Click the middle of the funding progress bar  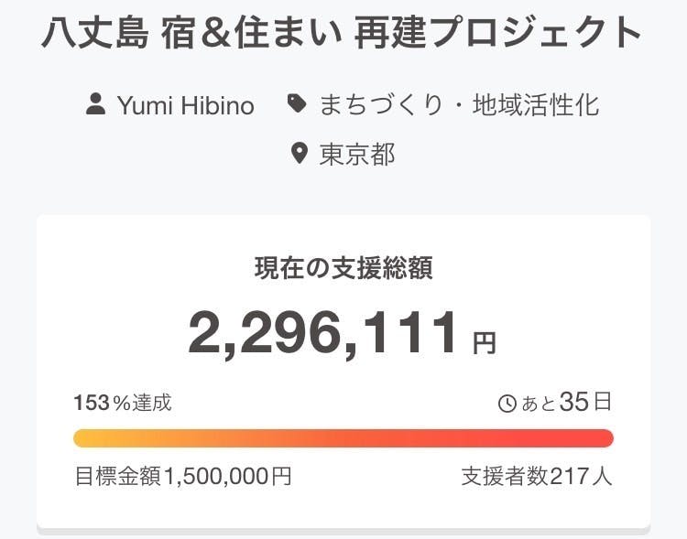pos(343,438)
